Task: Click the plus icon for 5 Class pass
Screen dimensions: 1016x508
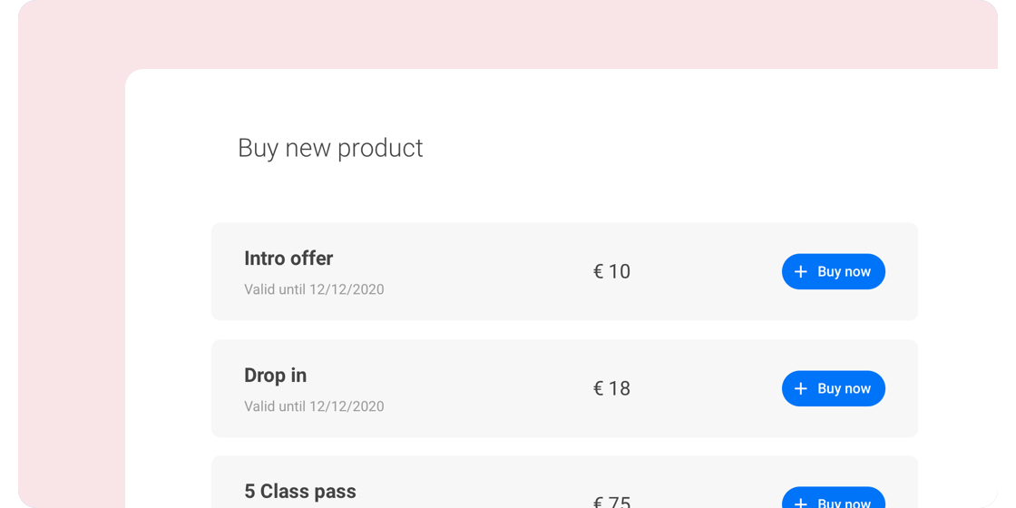Action: (800, 503)
